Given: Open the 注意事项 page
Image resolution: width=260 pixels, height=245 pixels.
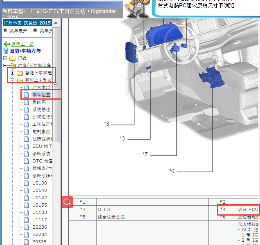Looking at the screenshot, I should [41, 87].
